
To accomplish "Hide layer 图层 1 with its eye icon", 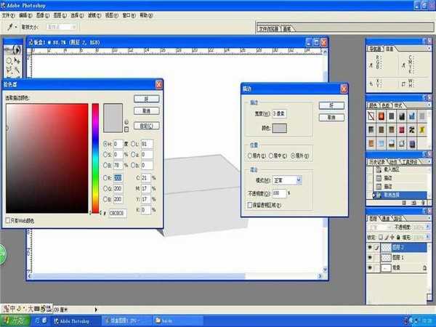I will pos(370,258).
